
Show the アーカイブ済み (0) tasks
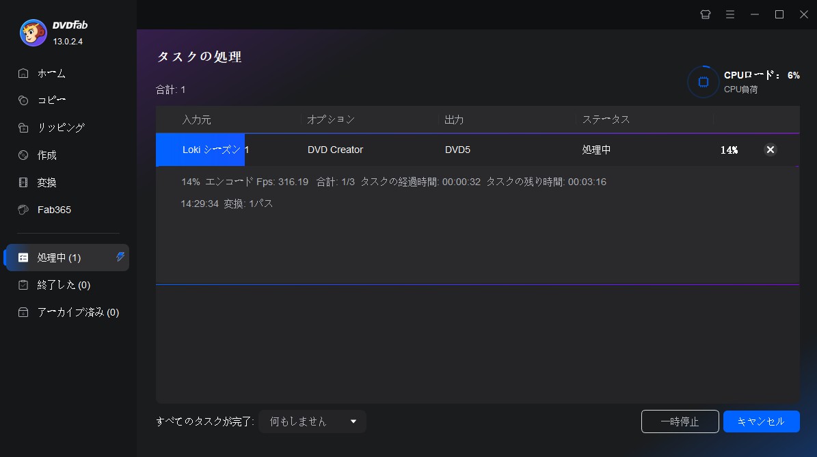click(78, 312)
